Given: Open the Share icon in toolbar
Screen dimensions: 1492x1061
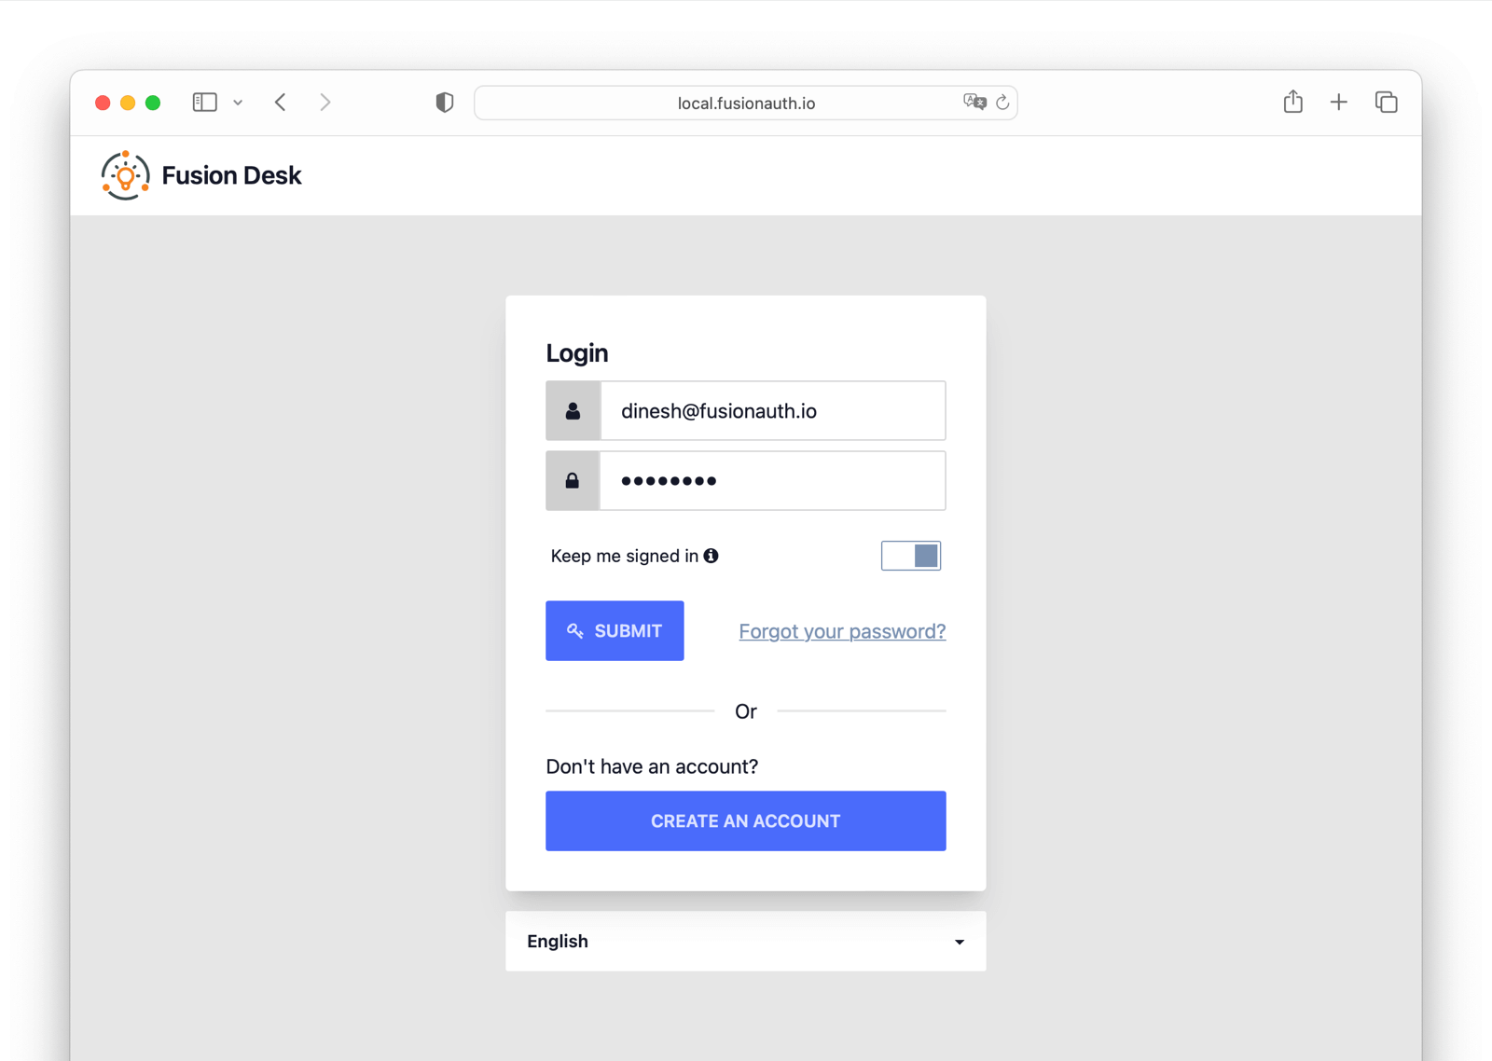Looking at the screenshot, I should 1292,102.
